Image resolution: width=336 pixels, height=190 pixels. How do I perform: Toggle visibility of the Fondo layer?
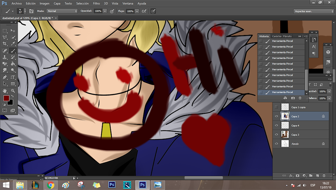pos(276,143)
